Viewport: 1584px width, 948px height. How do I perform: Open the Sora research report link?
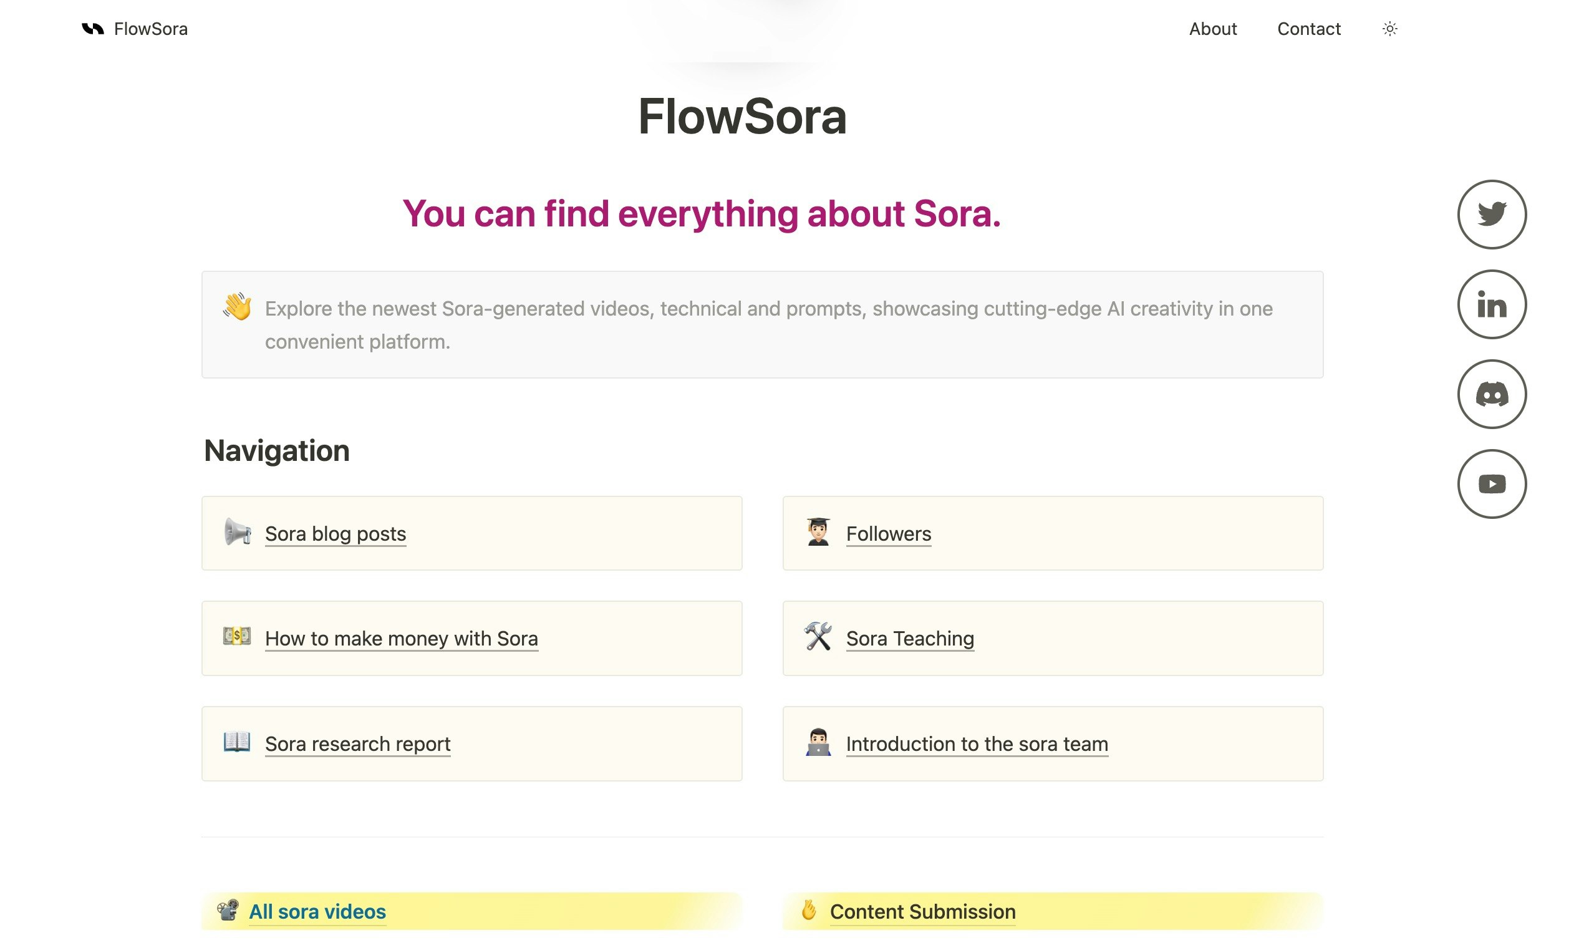coord(358,743)
